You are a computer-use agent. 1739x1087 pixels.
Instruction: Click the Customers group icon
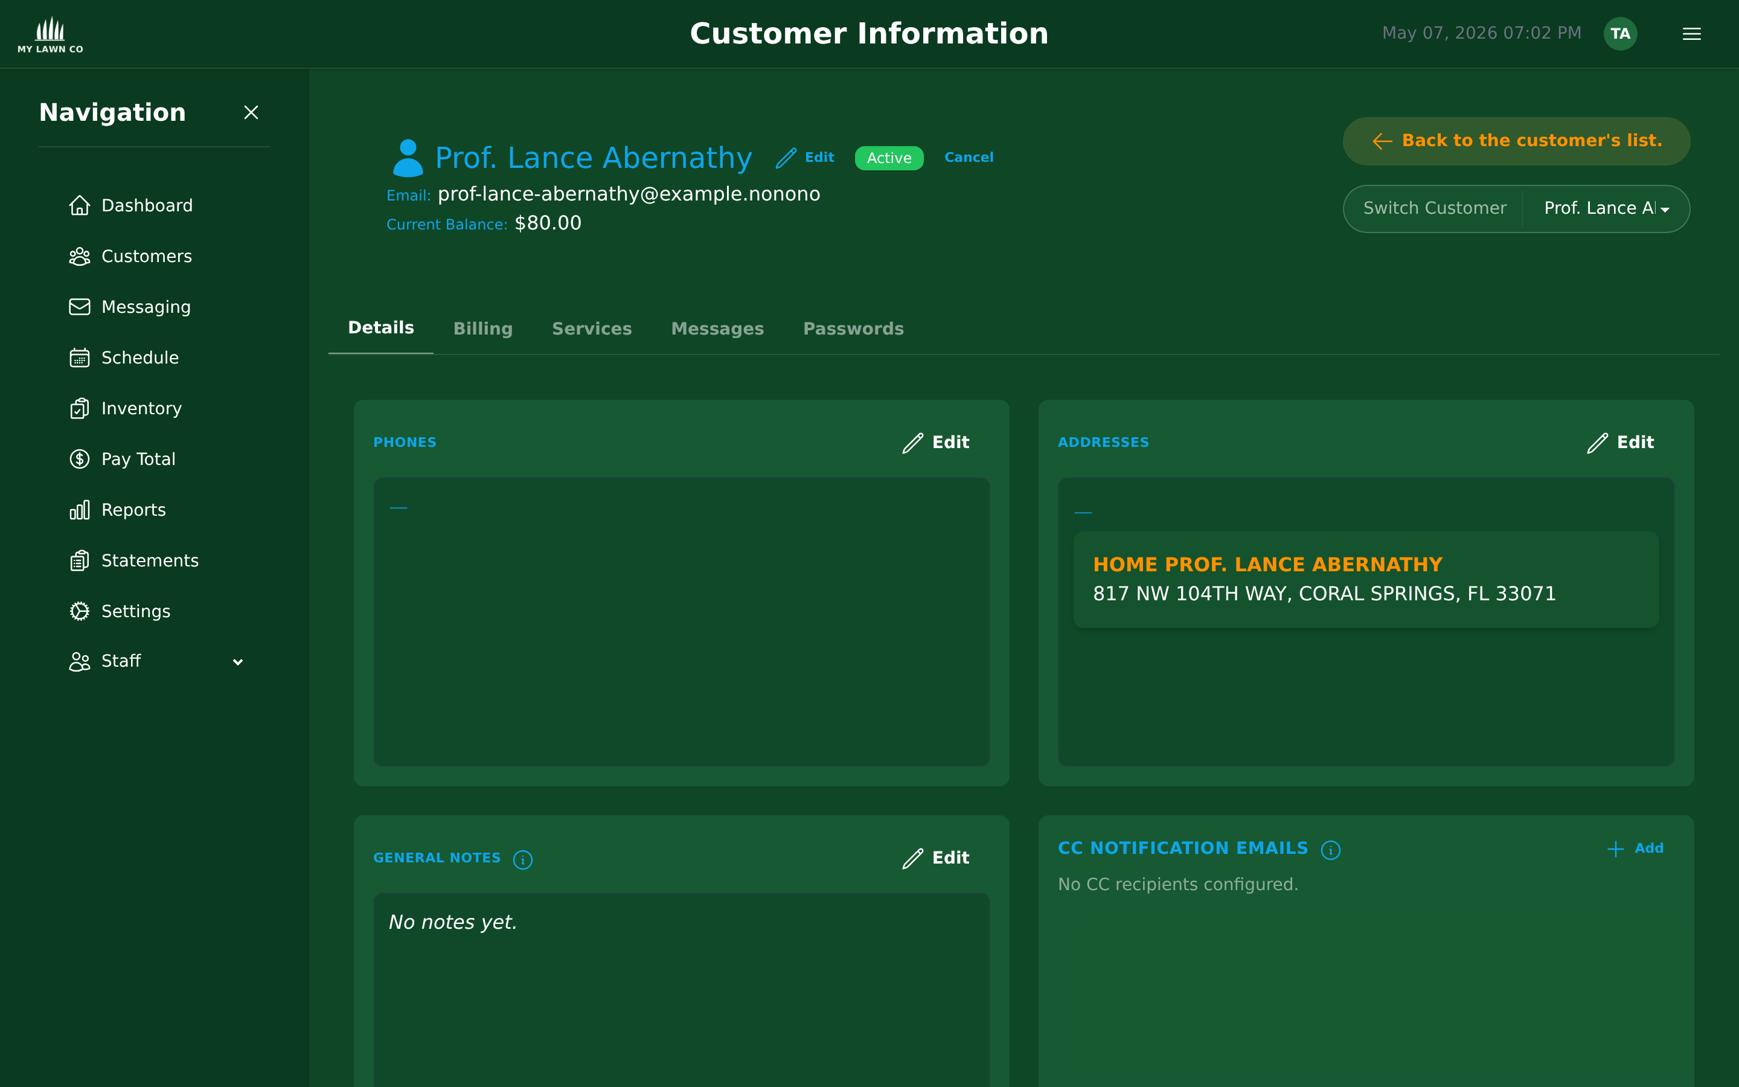tap(80, 257)
